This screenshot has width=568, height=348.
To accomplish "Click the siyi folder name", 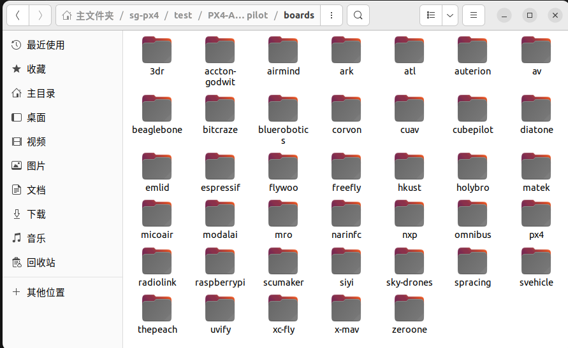I will coord(346,282).
